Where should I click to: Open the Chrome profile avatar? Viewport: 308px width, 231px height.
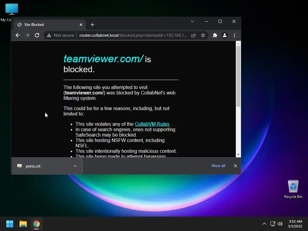pyautogui.click(x=224, y=35)
